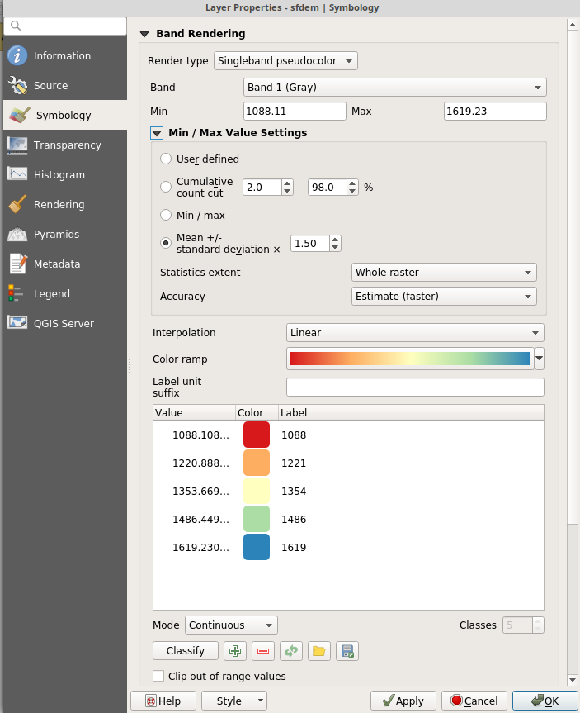Switch to the Rendering tab
This screenshot has width=580, height=713.
coord(59,205)
